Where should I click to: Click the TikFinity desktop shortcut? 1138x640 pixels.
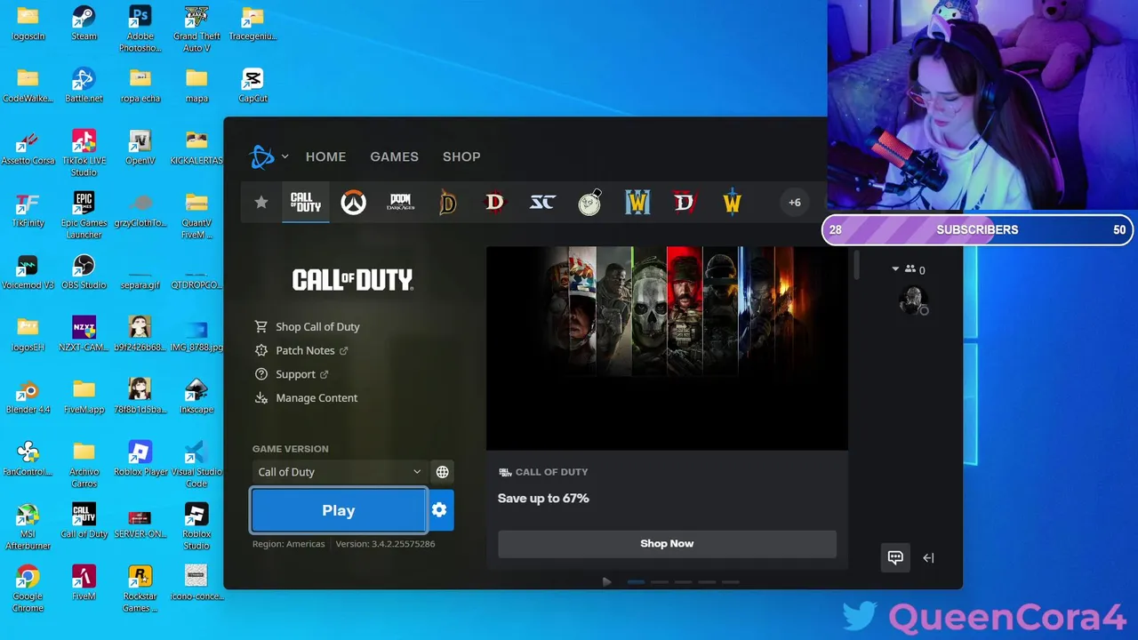[28, 210]
